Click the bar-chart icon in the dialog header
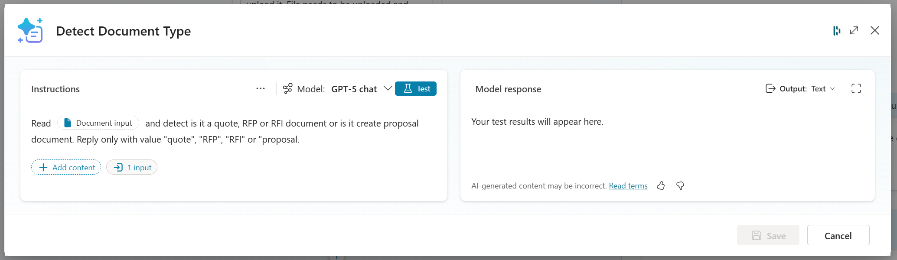897x260 pixels. click(x=837, y=30)
